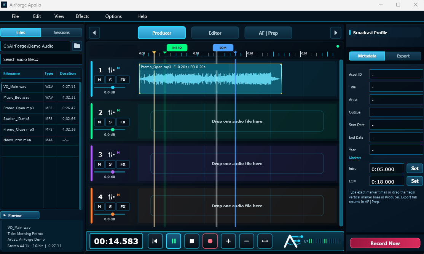Mute track 4
This screenshot has height=254, width=424.
(x=99, y=206)
